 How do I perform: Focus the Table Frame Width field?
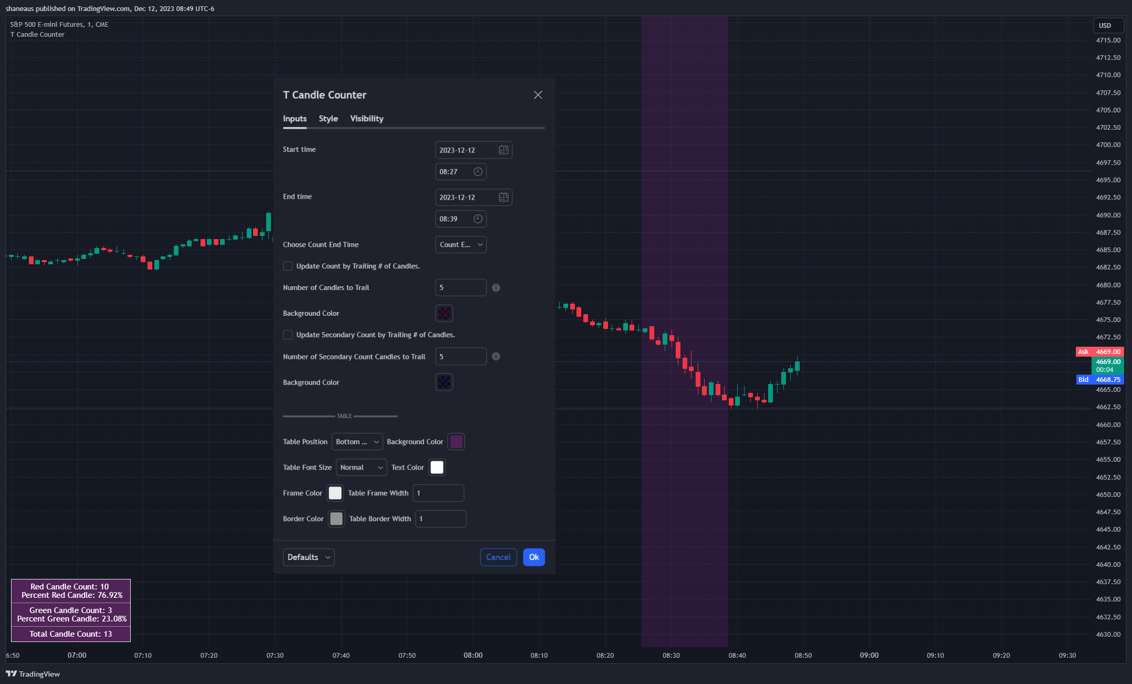438,493
